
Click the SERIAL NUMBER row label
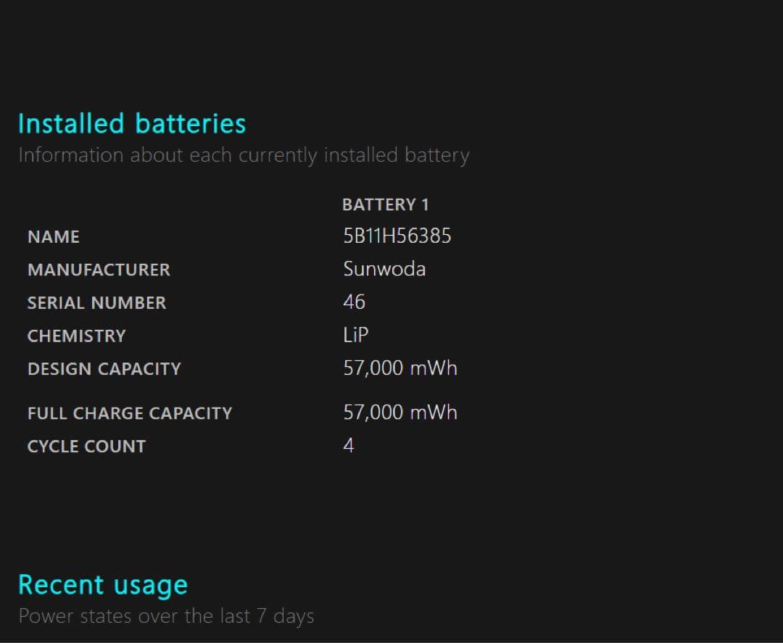coord(96,303)
